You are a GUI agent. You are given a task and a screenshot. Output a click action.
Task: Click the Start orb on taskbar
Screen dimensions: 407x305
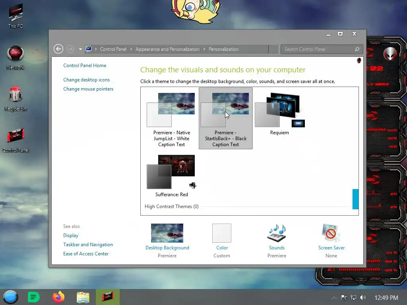[11, 297]
